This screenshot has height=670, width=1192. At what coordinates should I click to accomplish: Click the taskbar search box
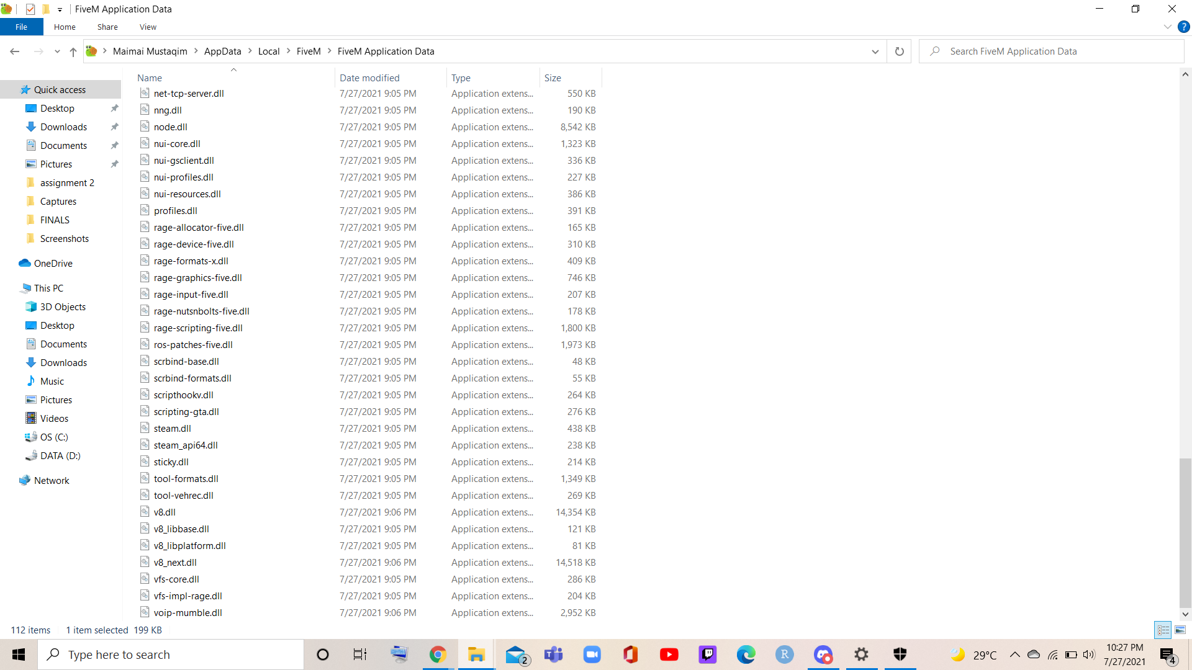click(x=171, y=654)
